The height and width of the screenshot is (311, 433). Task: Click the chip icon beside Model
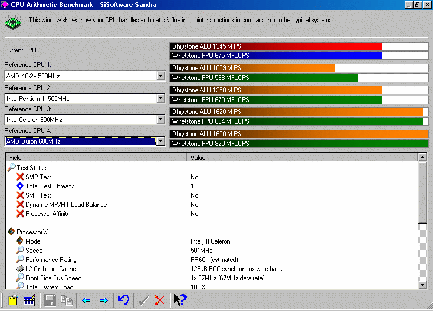point(20,241)
